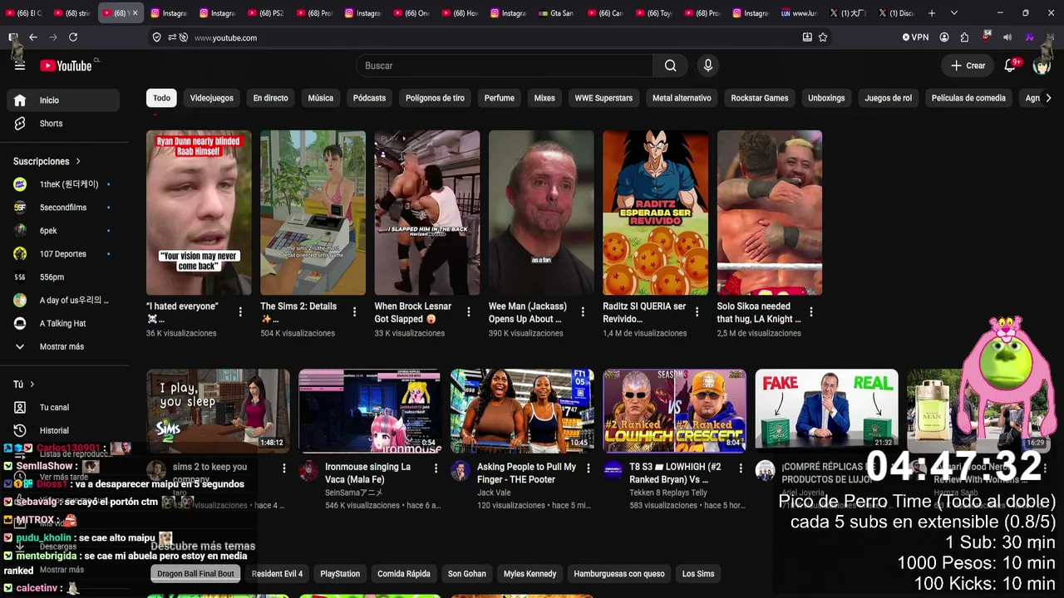Go forward with the browser forward arrow

coord(53,37)
